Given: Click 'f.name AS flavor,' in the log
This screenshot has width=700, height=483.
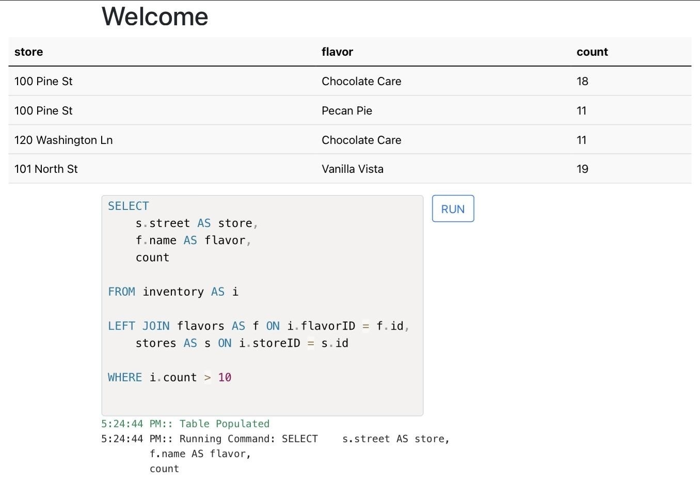Looking at the screenshot, I should (x=200, y=454).
